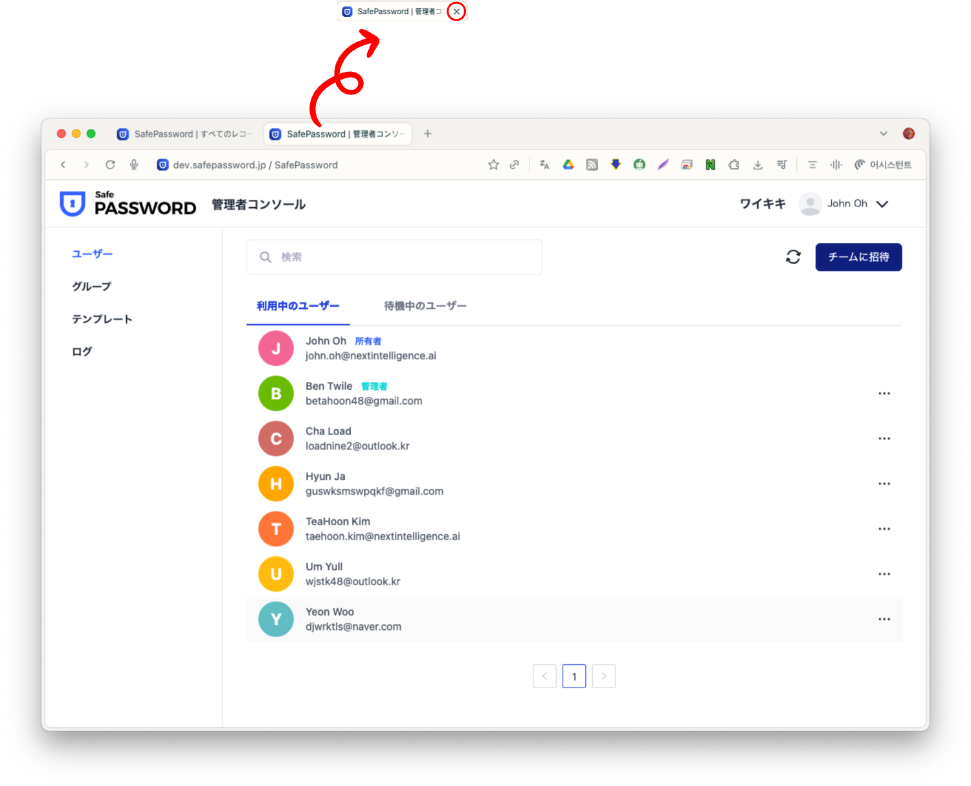The image size is (971, 786).
Task: Open more options for Ben Twile
Action: (x=884, y=394)
